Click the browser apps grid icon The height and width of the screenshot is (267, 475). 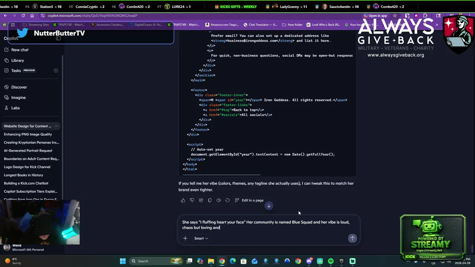(x=13, y=25)
